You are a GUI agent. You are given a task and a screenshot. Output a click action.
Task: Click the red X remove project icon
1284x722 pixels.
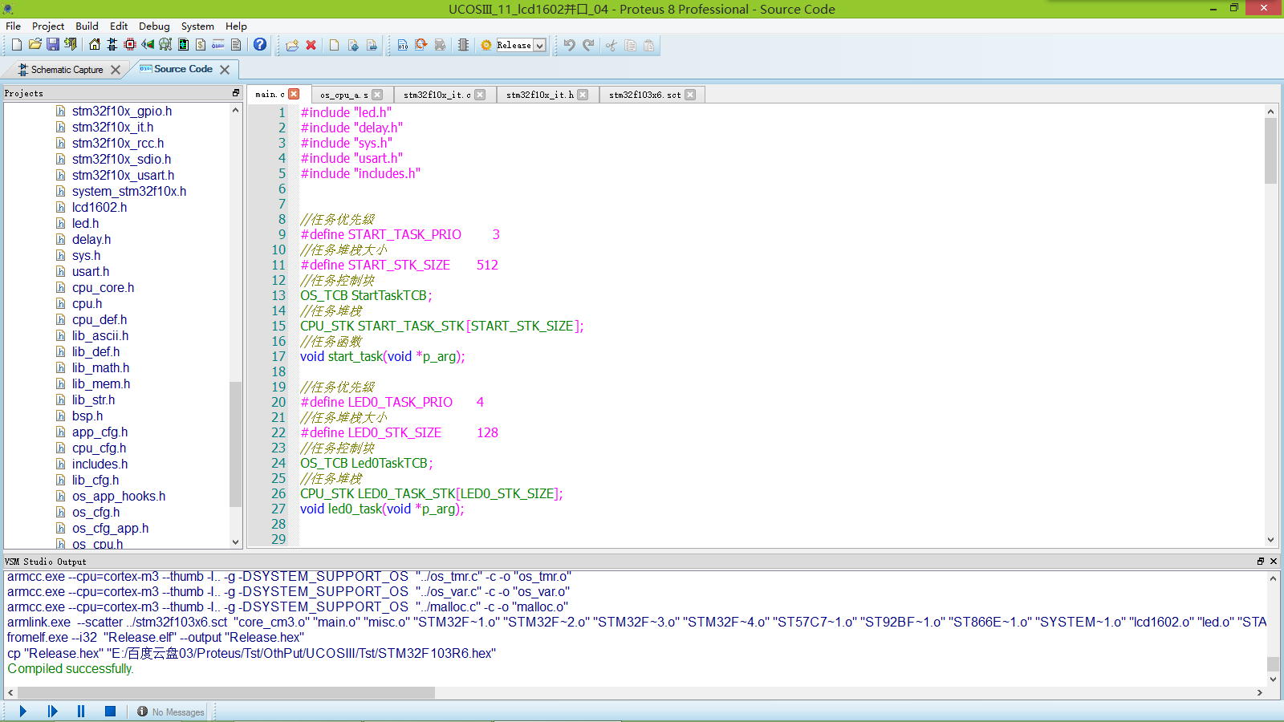click(x=311, y=46)
